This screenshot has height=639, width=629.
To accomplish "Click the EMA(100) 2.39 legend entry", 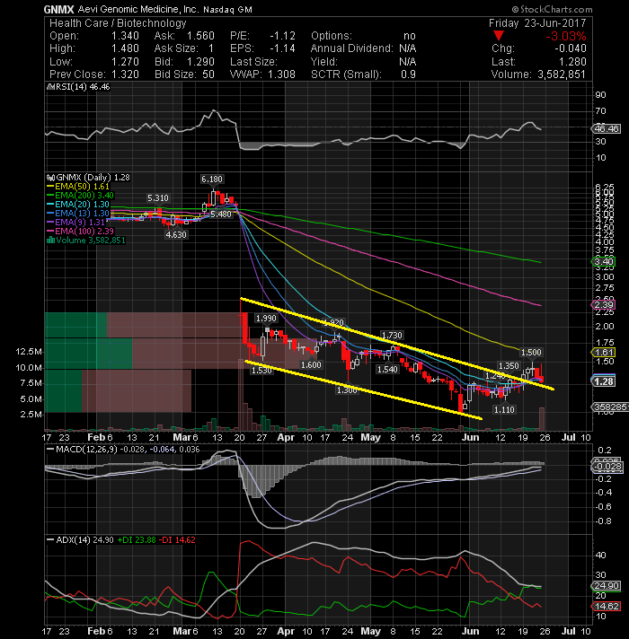I will (80, 231).
